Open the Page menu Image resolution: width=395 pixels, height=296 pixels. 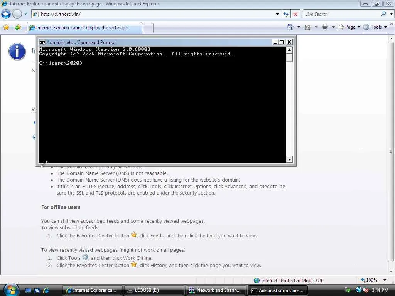click(x=349, y=27)
